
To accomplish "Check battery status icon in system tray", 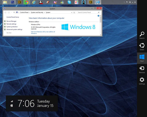I will pos(130,2).
